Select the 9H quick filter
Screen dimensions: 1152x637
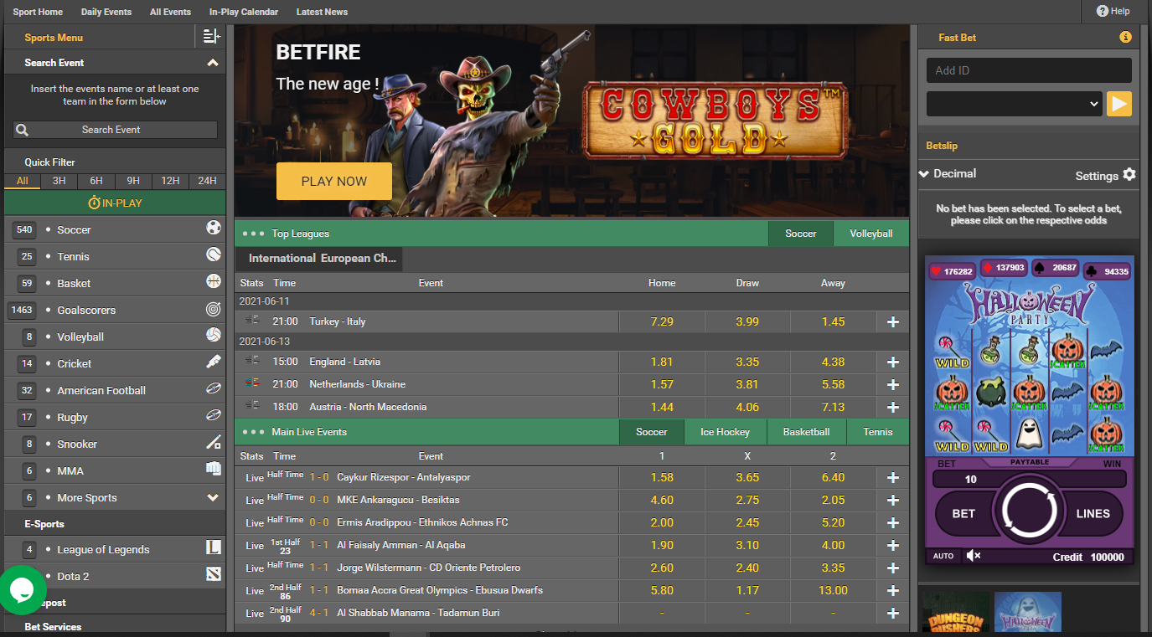[133, 181]
